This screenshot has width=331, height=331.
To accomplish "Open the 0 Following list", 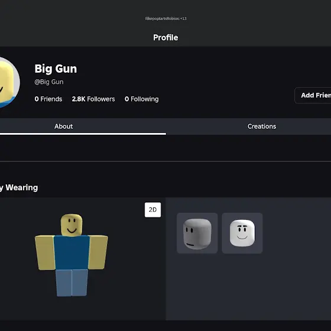I will tap(142, 99).
